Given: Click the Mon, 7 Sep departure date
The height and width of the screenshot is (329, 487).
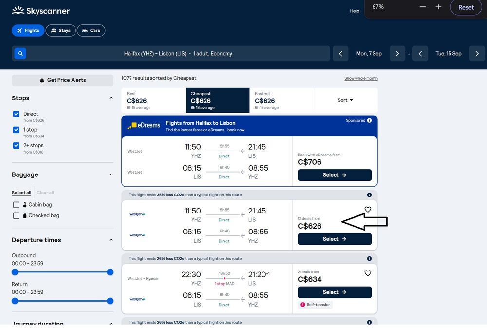Looking at the screenshot, I should (x=369, y=54).
